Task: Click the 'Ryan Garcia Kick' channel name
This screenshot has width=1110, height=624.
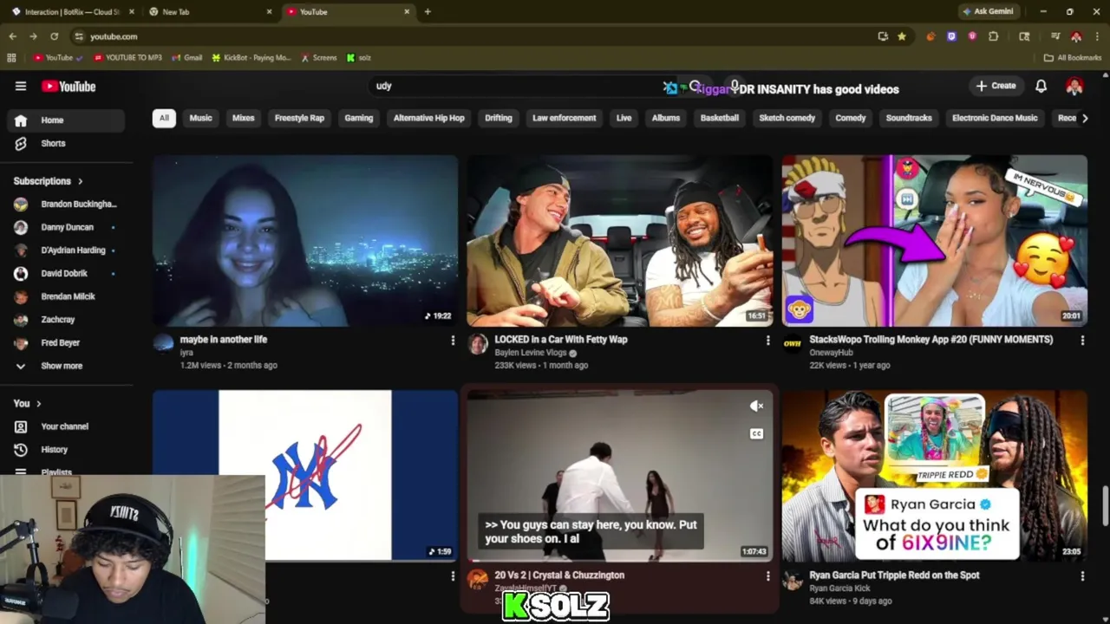Action: click(x=839, y=588)
